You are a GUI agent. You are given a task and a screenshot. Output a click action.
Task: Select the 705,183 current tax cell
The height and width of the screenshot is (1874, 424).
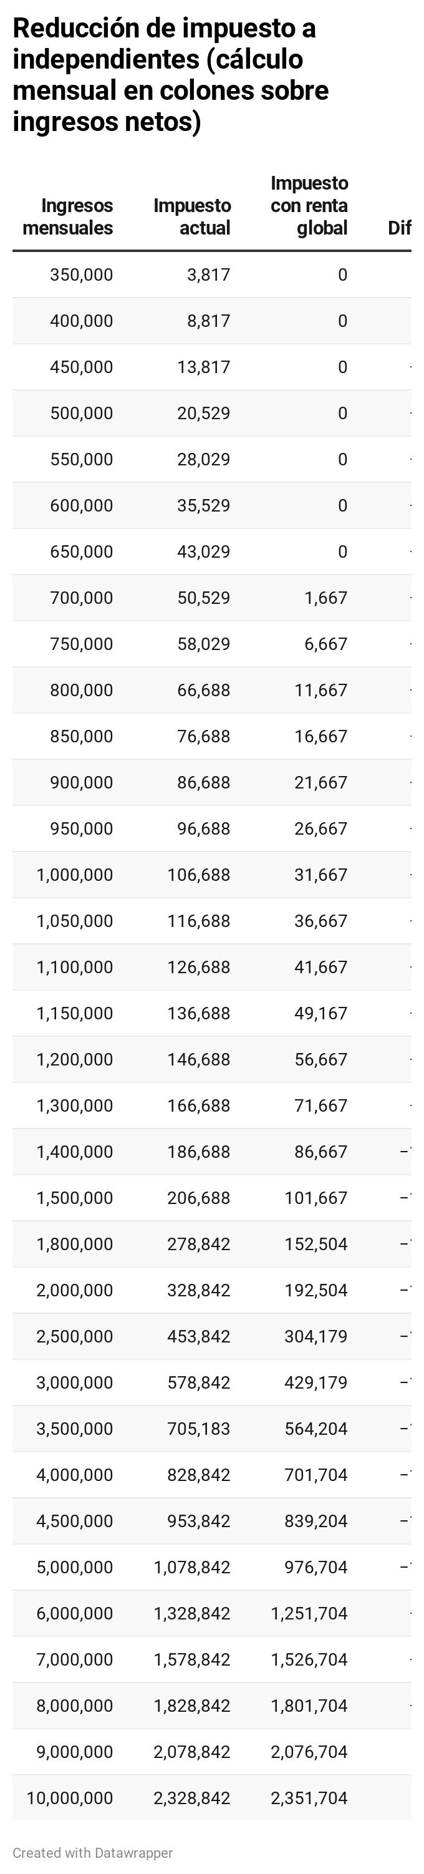pos(198,1429)
